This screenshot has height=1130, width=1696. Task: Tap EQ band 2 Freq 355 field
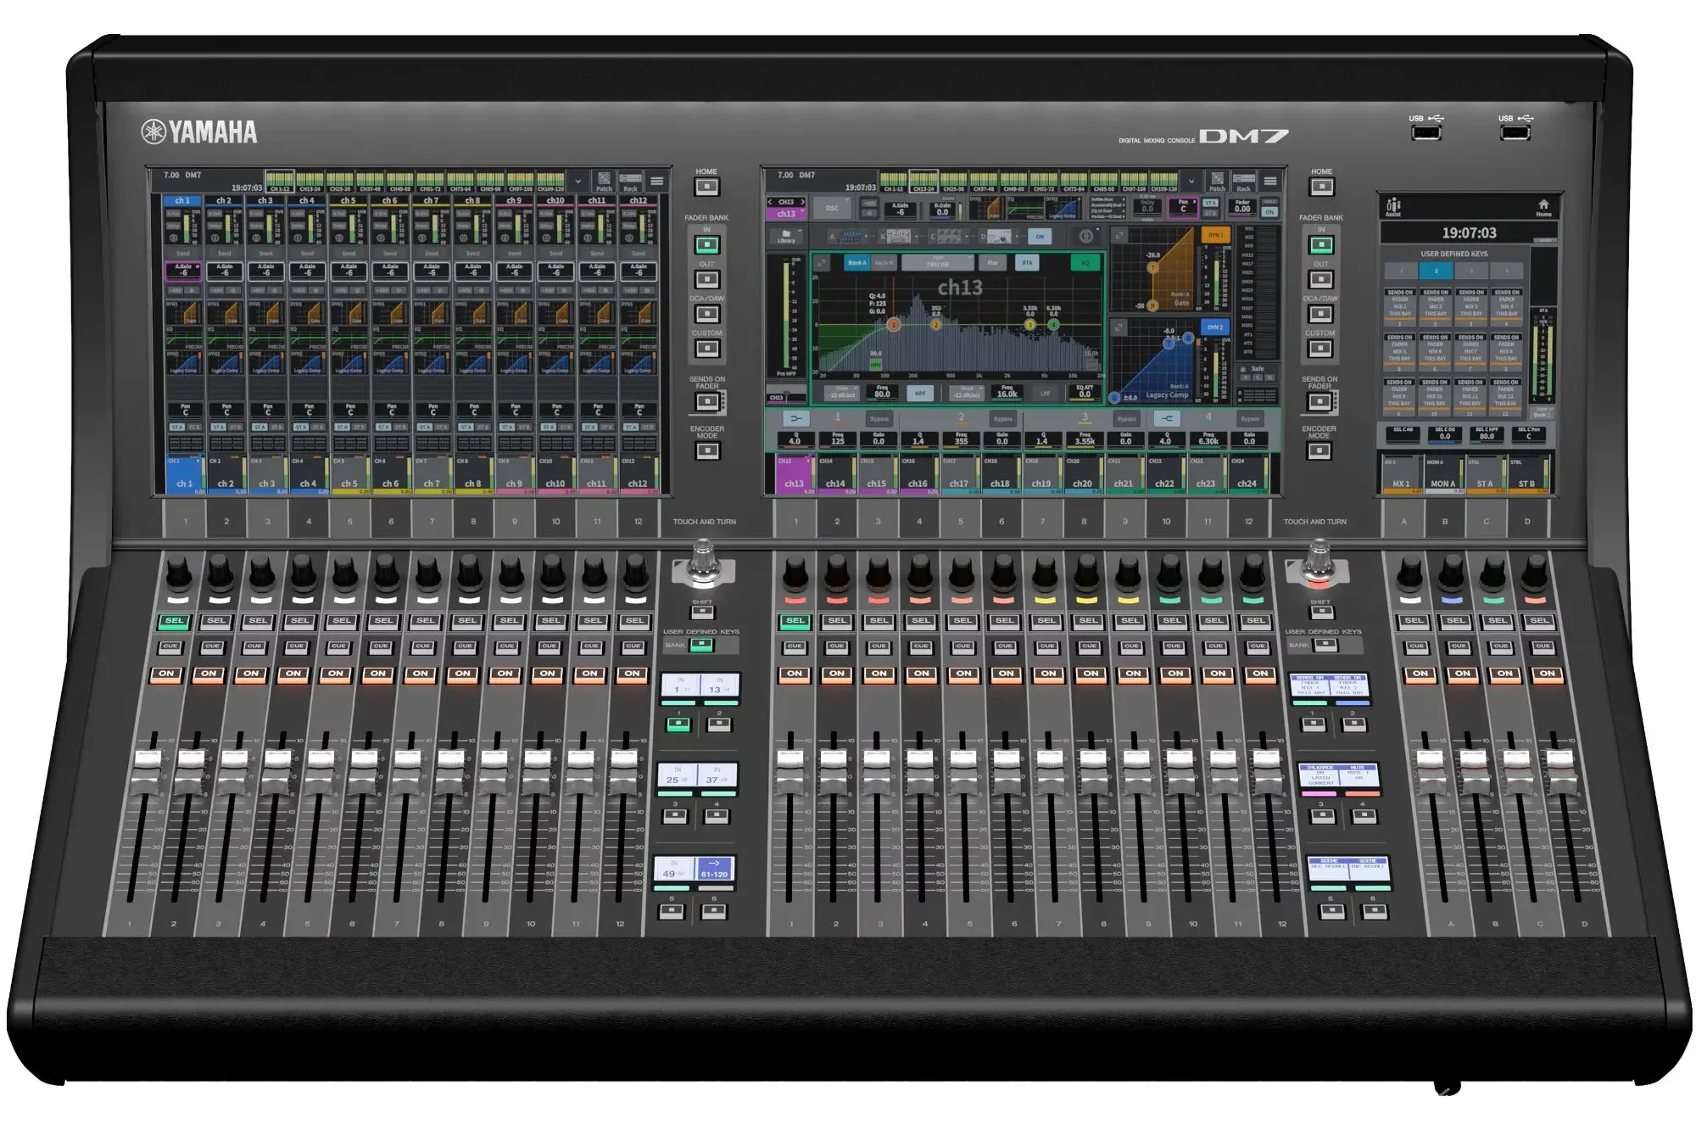point(962,439)
